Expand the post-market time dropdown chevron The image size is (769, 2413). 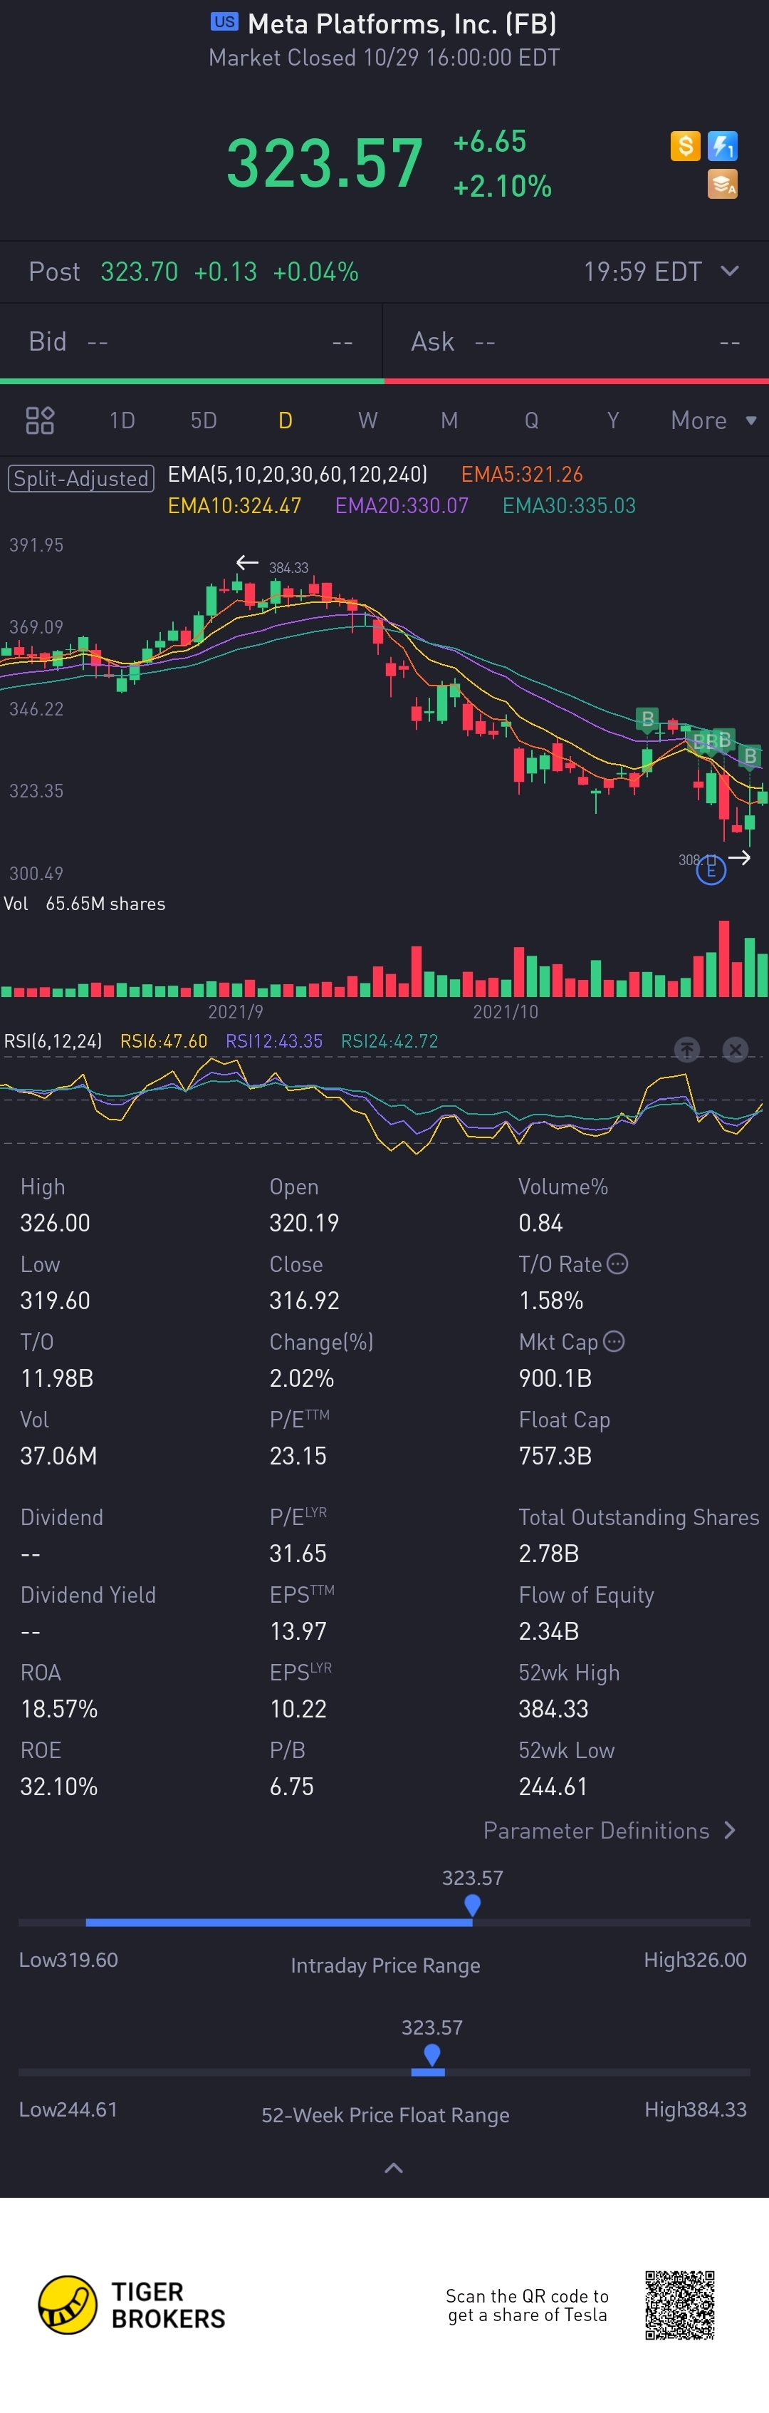[731, 272]
